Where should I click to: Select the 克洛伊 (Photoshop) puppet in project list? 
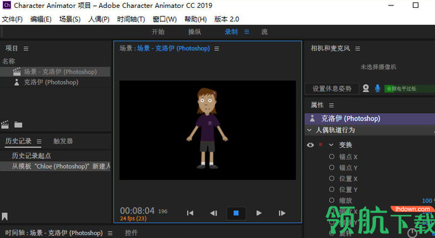pos(55,82)
